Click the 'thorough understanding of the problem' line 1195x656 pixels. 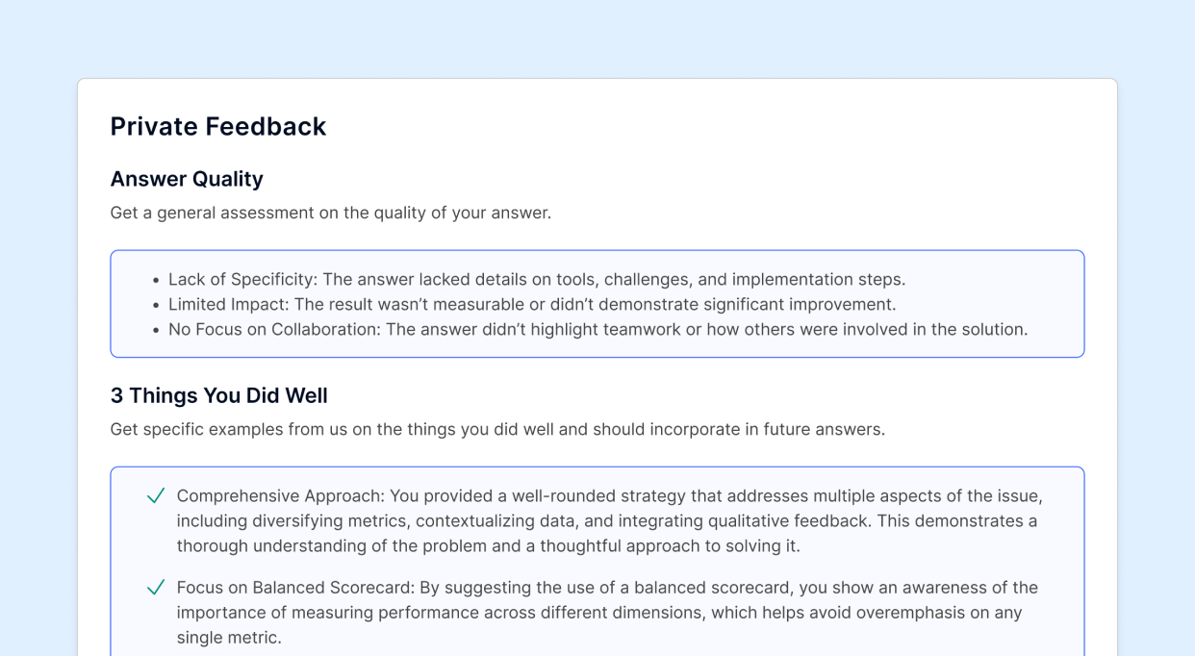point(488,546)
